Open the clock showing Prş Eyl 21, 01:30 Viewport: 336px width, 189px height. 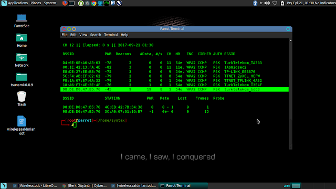point(300,3)
